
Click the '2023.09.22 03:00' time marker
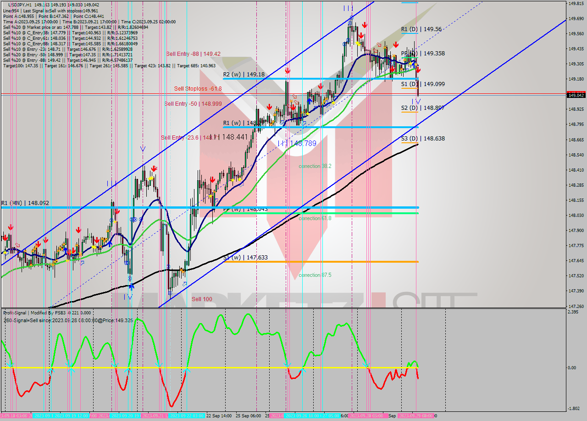click(x=187, y=416)
